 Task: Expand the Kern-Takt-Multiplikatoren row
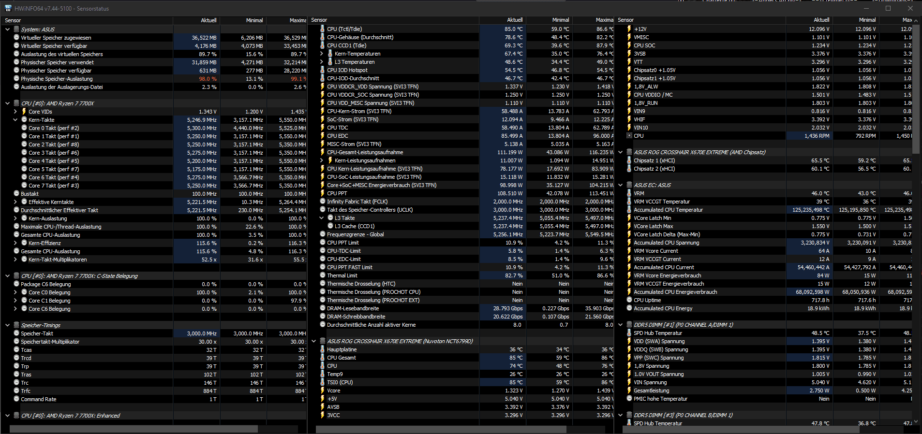[x=15, y=260]
